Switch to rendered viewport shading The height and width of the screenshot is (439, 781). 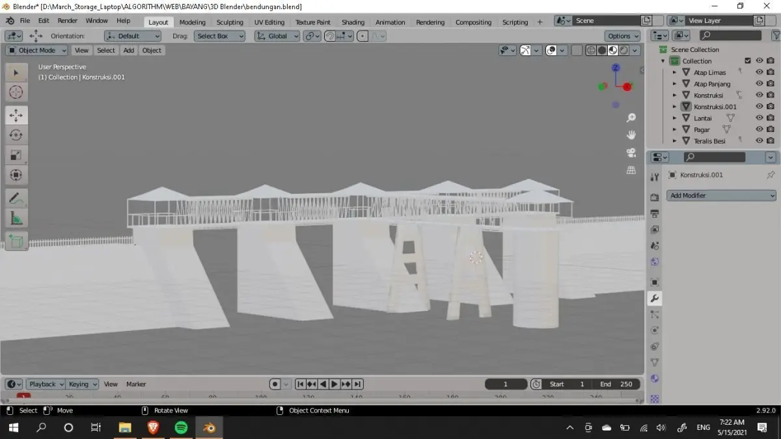(624, 50)
